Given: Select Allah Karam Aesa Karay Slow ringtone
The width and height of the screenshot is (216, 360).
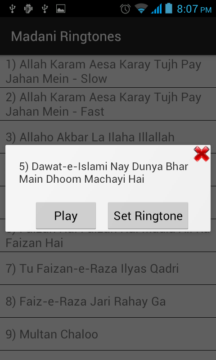Looking at the screenshot, I should pos(108,71).
